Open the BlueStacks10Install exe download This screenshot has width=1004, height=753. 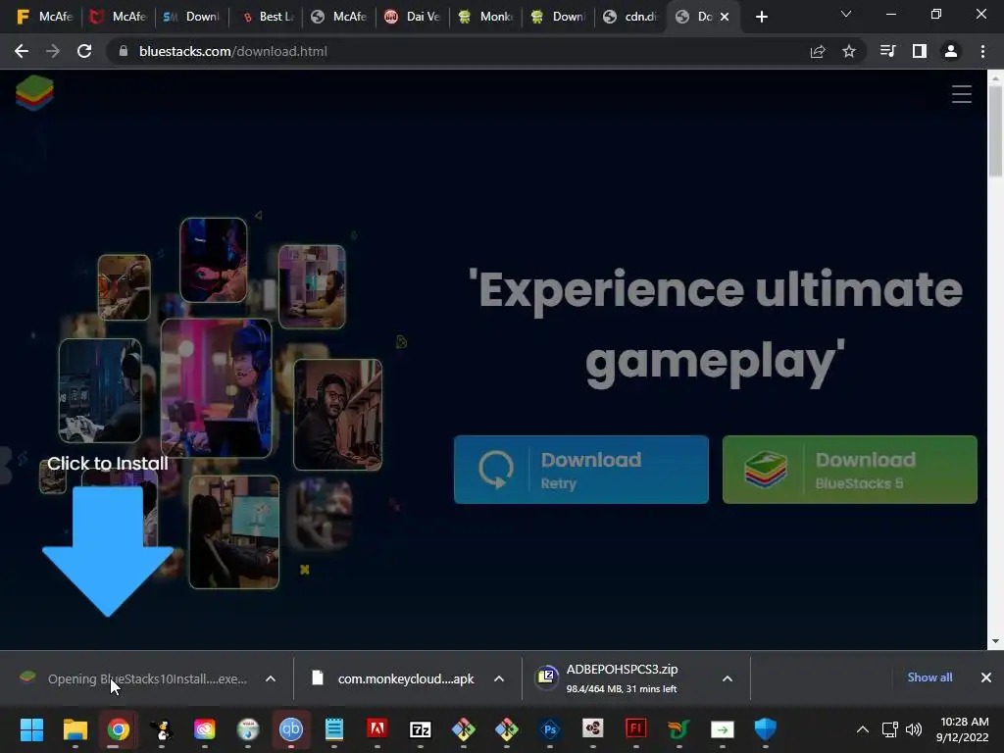133,678
